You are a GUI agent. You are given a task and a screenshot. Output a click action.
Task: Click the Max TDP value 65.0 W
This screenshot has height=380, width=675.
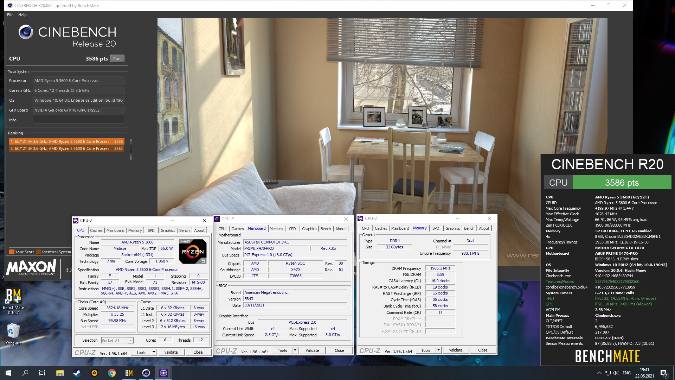pos(166,248)
